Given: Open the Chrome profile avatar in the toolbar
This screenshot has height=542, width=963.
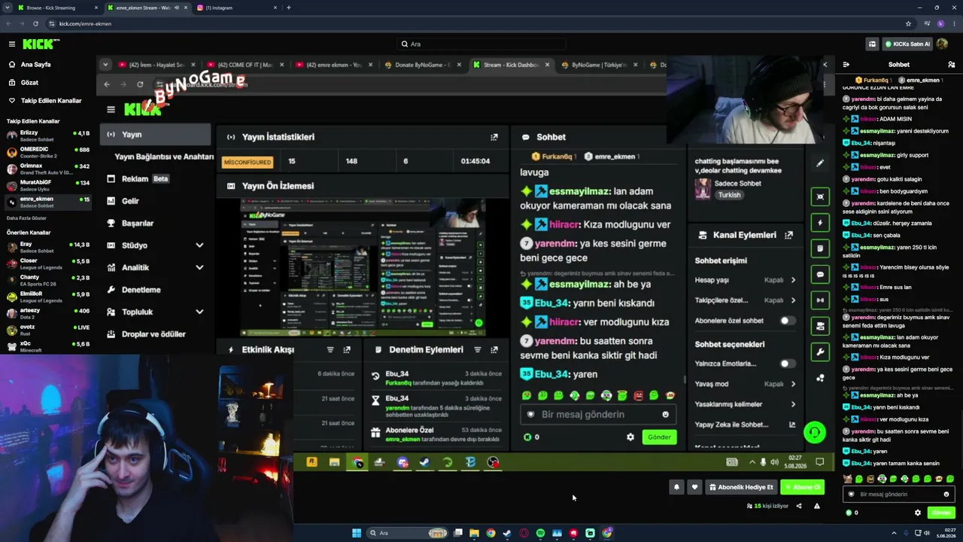Looking at the screenshot, I should (x=940, y=23).
